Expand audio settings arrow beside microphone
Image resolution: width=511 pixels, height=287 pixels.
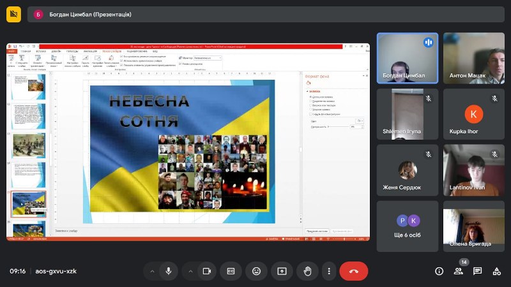(152, 271)
